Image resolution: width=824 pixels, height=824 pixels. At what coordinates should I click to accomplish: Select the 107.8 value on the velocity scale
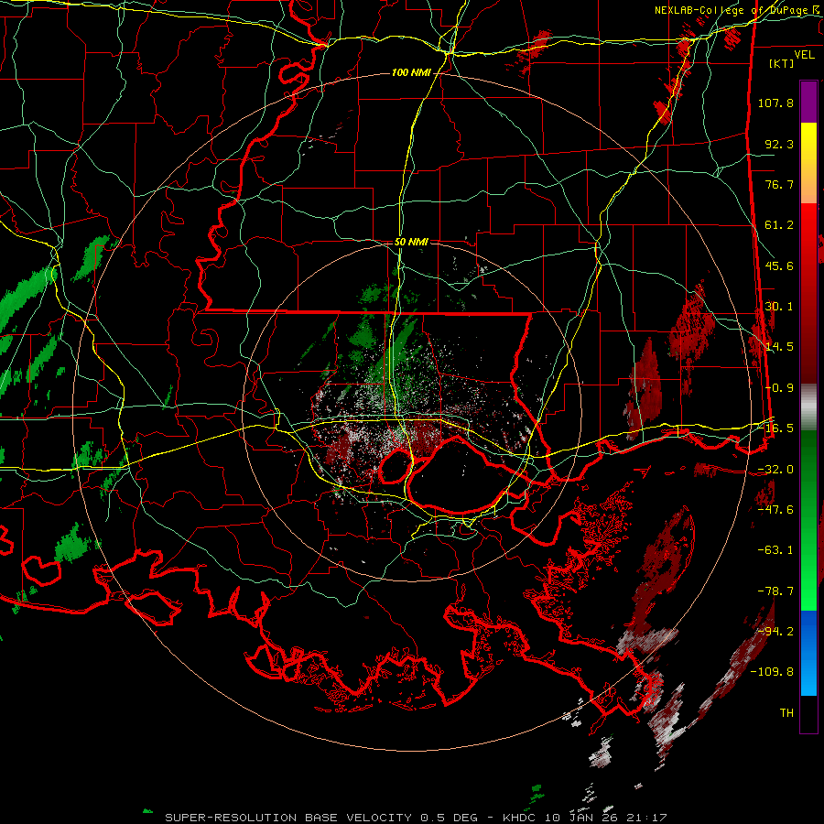(775, 103)
